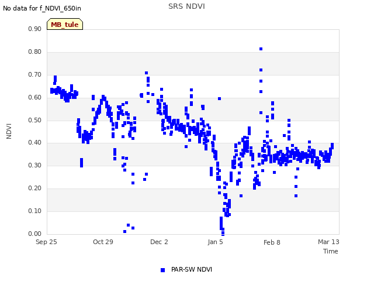Image resolution: width=374 pixels, height=281 pixels.
Task: Click the NDVI y-axis title
Action: coord(9,131)
